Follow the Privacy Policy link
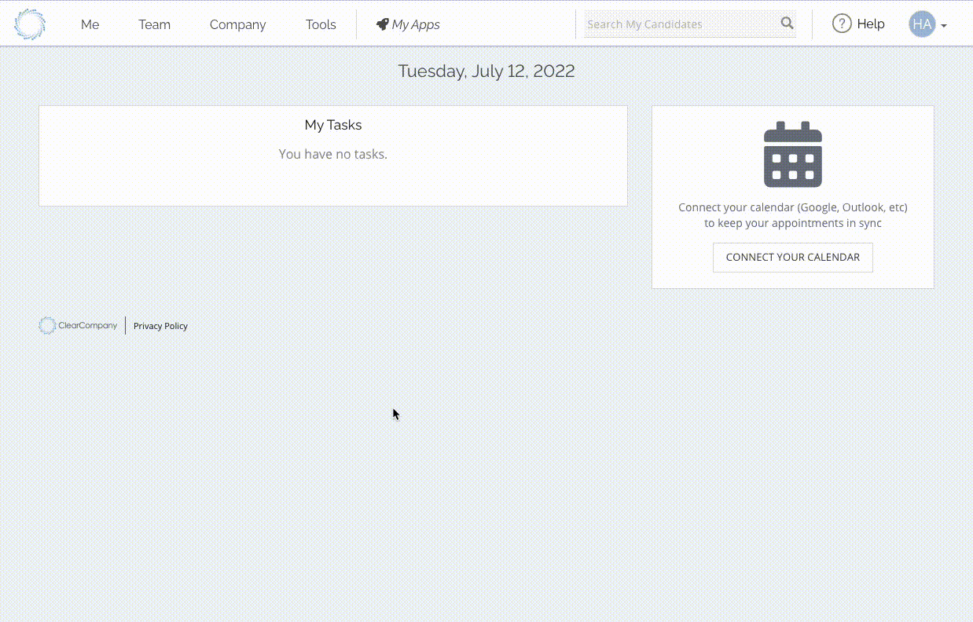Viewport: 973px width, 622px height. click(160, 326)
